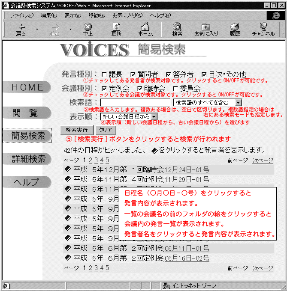287x291 pixels.
Task: Open the Search (検索) toolbar icon
Action: (x=177, y=29)
